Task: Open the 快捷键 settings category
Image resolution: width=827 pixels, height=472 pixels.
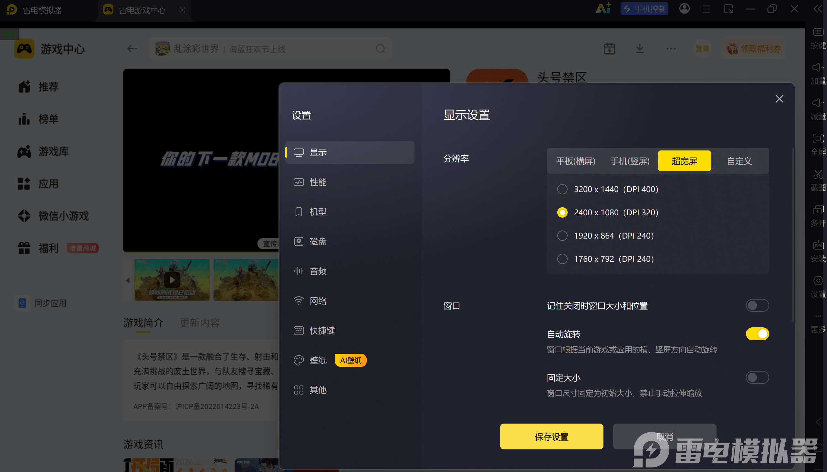Action: pyautogui.click(x=350, y=331)
